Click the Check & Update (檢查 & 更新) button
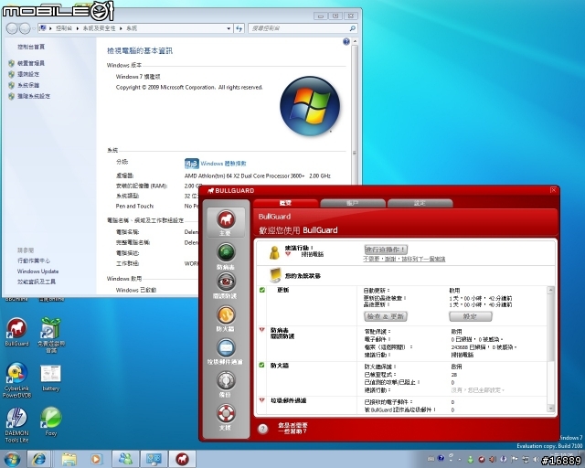The height and width of the screenshot is (468, 585). pyautogui.click(x=386, y=316)
